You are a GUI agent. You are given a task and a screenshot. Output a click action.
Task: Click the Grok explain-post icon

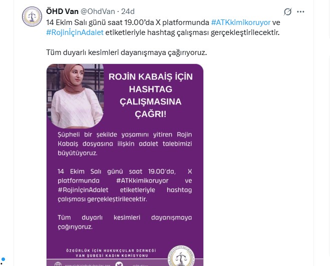[287, 12]
